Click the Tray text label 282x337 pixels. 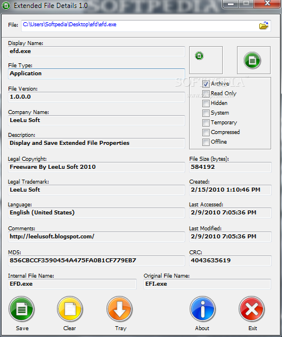click(x=120, y=328)
